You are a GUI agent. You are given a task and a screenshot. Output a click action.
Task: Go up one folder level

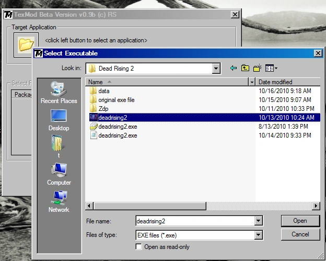click(246, 68)
